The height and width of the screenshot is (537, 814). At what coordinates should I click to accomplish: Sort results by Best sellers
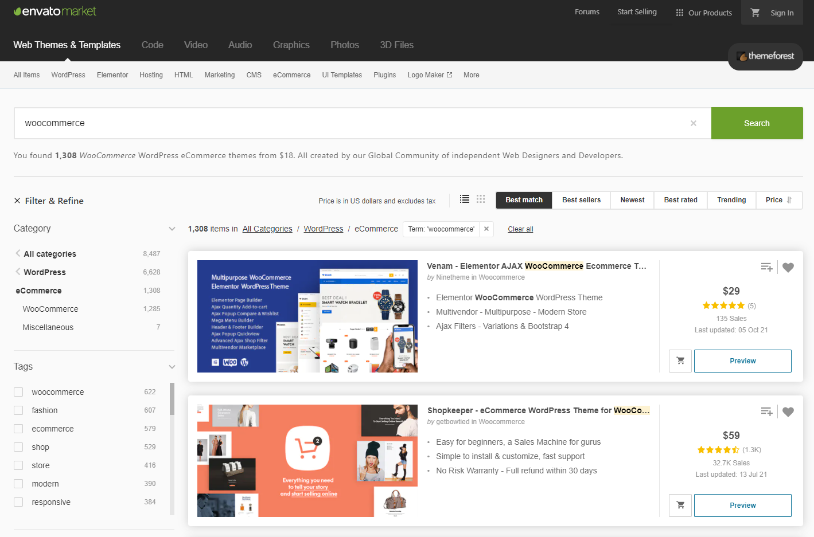(581, 200)
